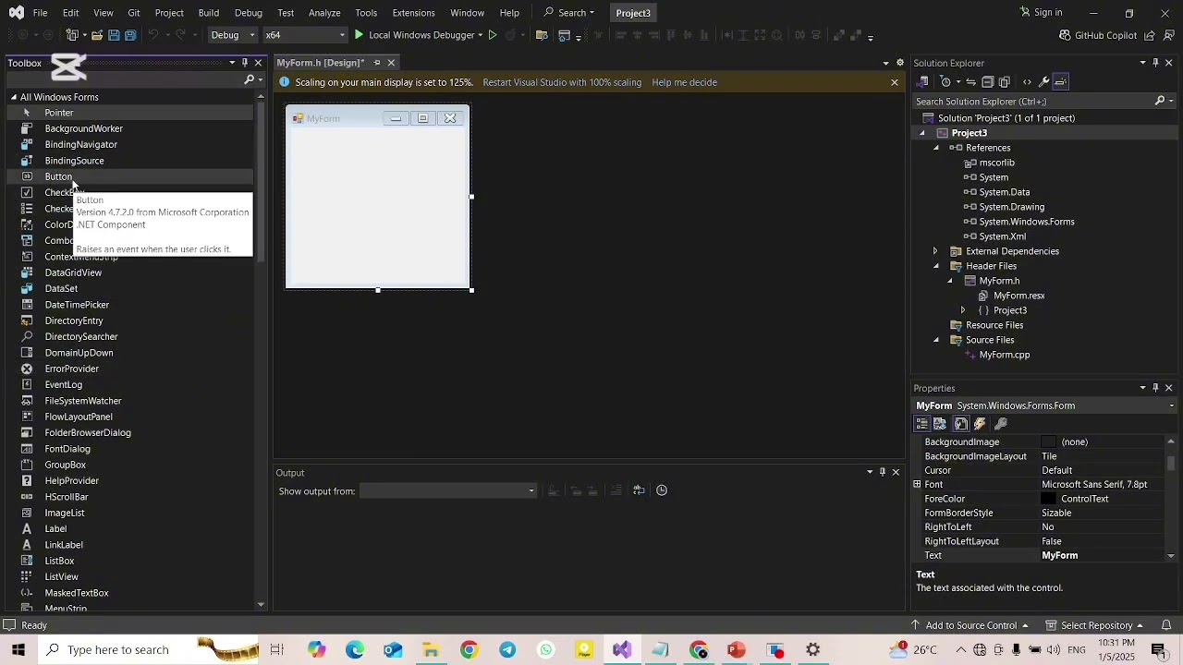Open Windows Start menu
The image size is (1183, 665).
pyautogui.click(x=18, y=650)
